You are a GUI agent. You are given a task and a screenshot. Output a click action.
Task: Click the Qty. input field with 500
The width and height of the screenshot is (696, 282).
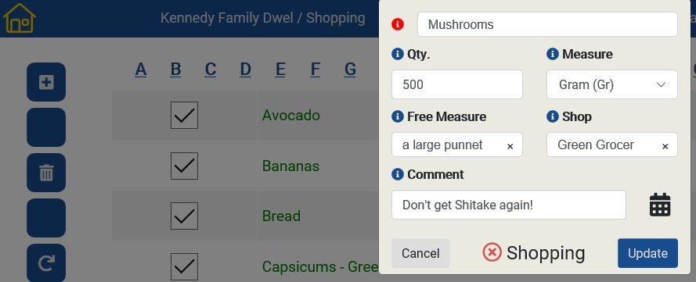tap(457, 84)
